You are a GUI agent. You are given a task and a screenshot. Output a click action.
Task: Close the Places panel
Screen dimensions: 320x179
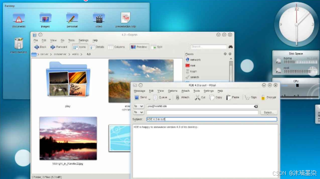[x=230, y=54]
